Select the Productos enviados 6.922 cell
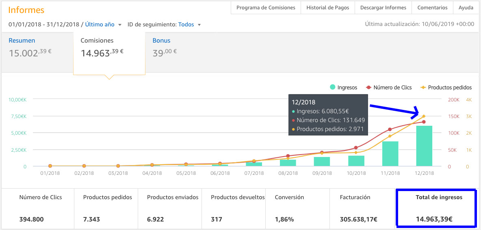 [170, 209]
